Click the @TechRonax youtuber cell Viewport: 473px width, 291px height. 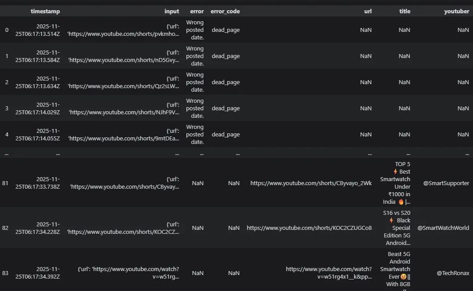tap(453, 273)
